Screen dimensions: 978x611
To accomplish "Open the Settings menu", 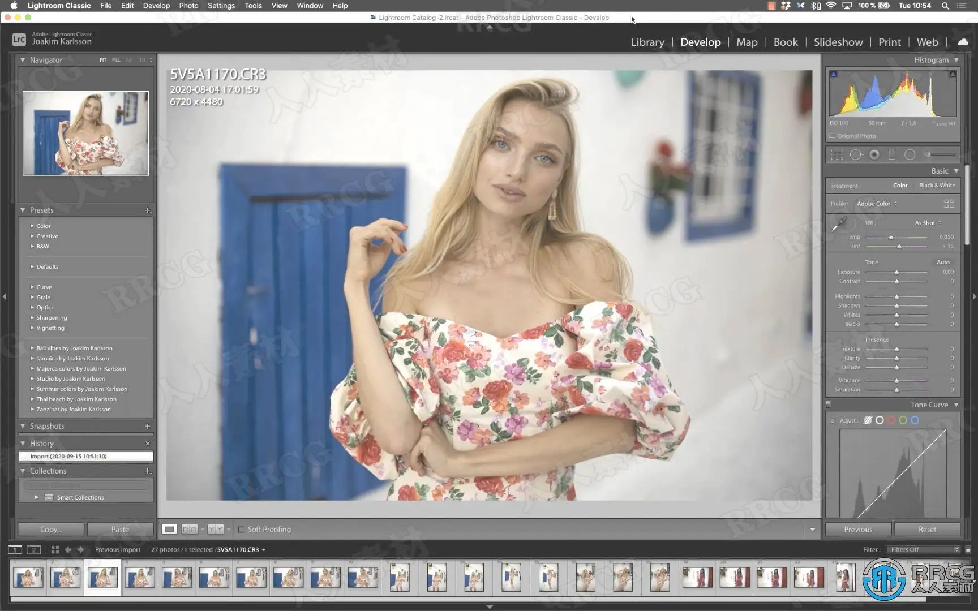I will [x=221, y=6].
